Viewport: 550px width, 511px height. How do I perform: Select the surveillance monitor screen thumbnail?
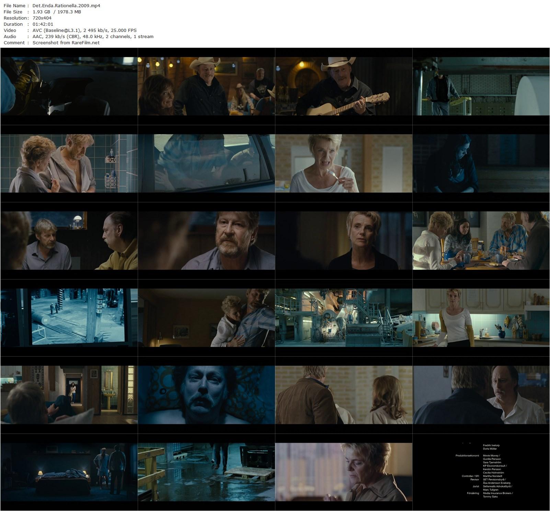point(69,318)
